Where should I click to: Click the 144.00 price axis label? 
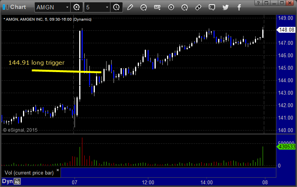[x=285, y=80]
